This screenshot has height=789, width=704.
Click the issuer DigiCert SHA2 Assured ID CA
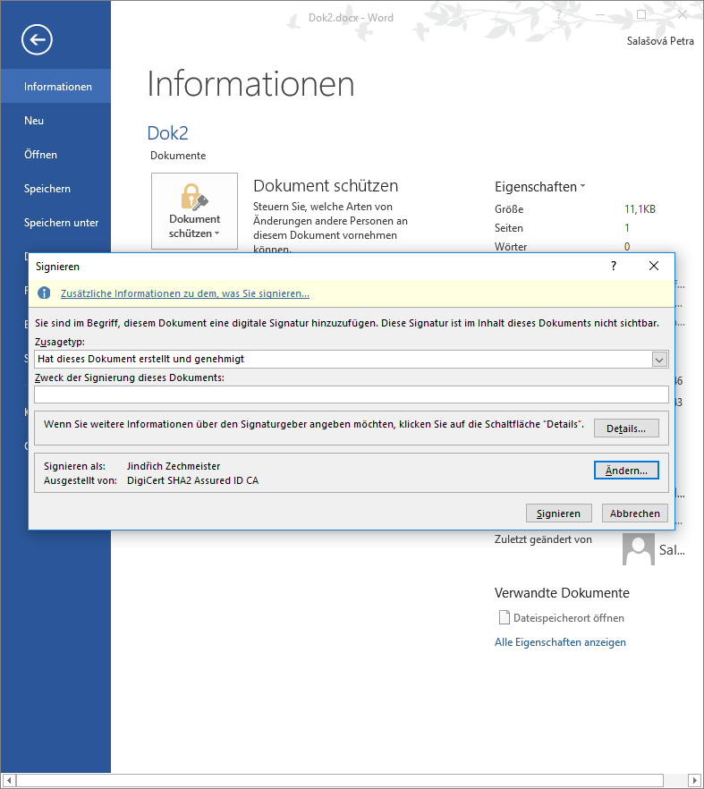[x=192, y=480]
